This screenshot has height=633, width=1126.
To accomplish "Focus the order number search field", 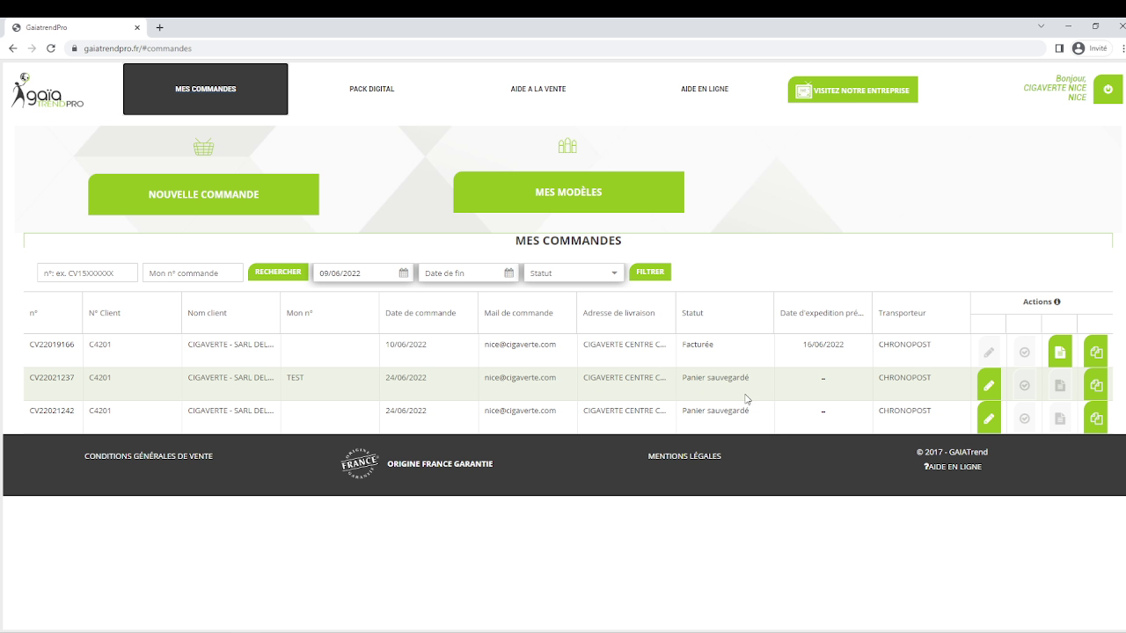I will [87, 273].
